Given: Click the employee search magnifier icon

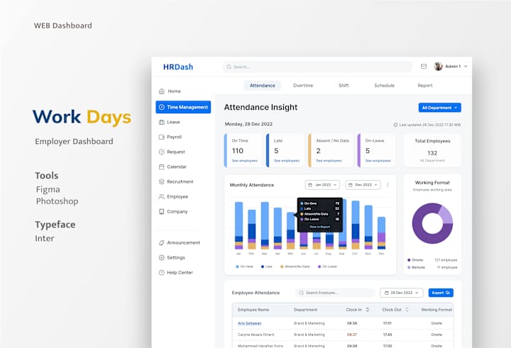Looking at the screenshot, I should point(302,293).
